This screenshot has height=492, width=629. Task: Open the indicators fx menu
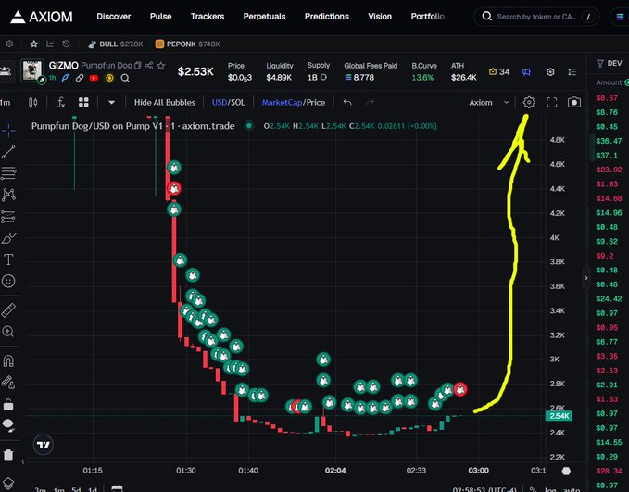pos(60,102)
